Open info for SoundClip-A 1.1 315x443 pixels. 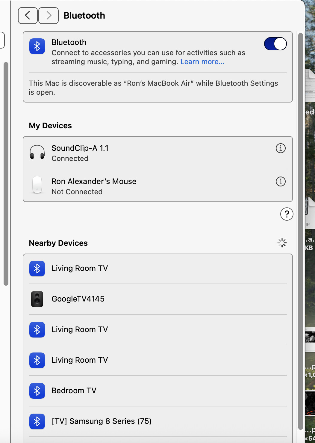[x=281, y=148]
